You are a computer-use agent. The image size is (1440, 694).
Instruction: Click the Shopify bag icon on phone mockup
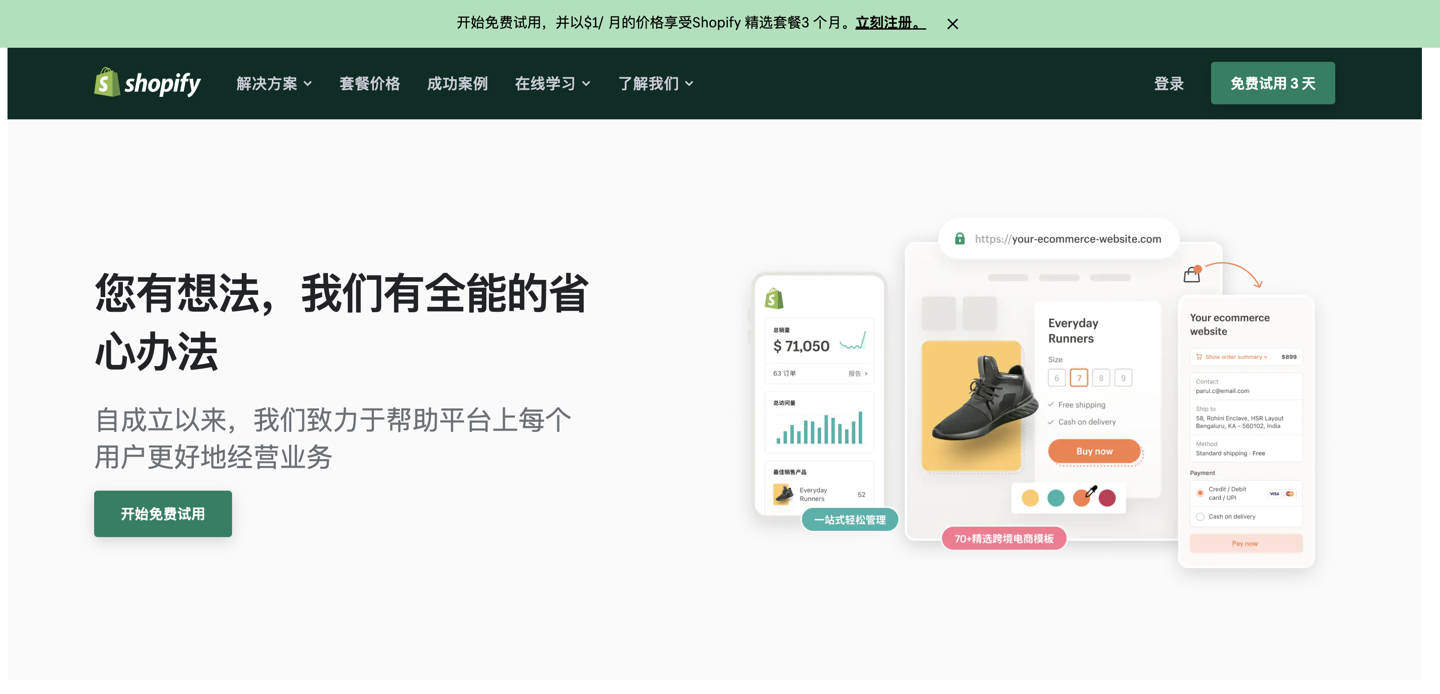[773, 299]
